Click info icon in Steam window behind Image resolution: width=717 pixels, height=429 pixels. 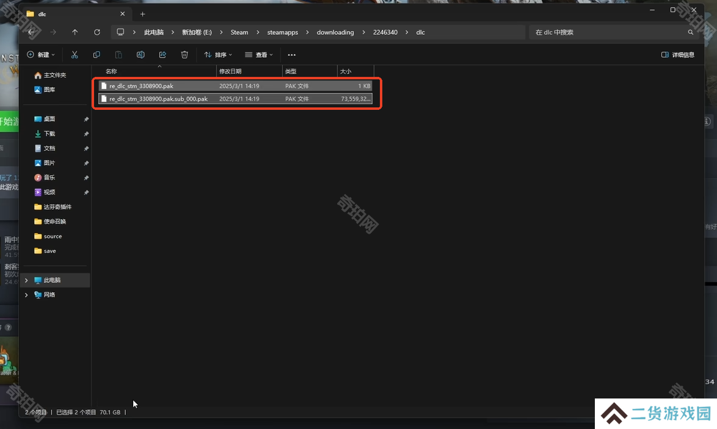point(707,121)
